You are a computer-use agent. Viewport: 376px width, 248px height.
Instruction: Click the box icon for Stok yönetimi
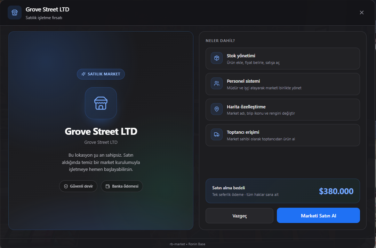(217, 58)
